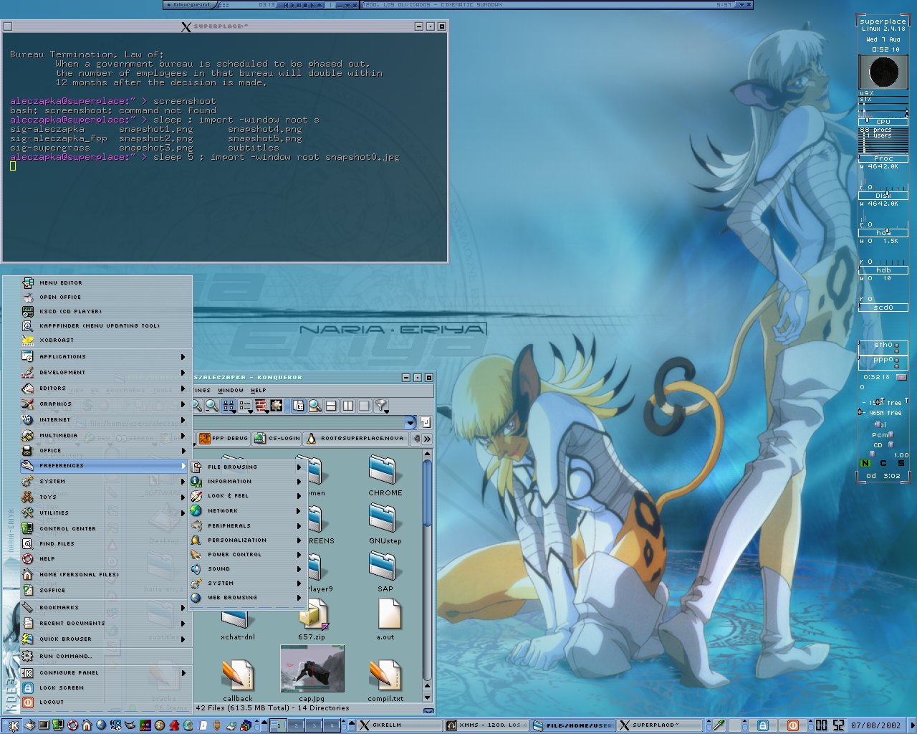Expand the Development submenu
917x734 pixels.
point(105,372)
